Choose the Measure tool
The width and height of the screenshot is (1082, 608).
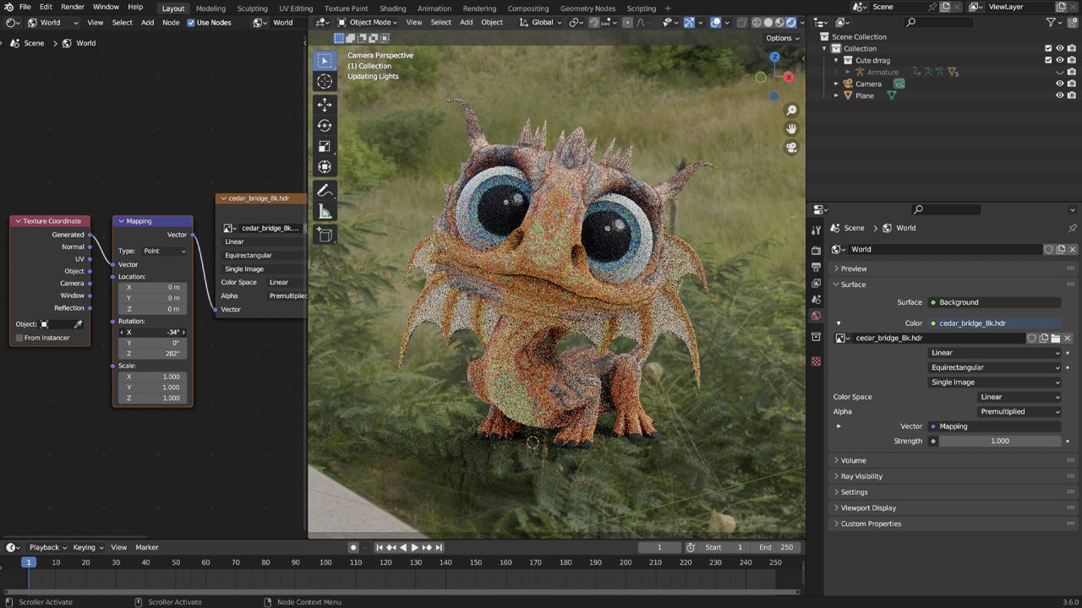click(x=325, y=212)
